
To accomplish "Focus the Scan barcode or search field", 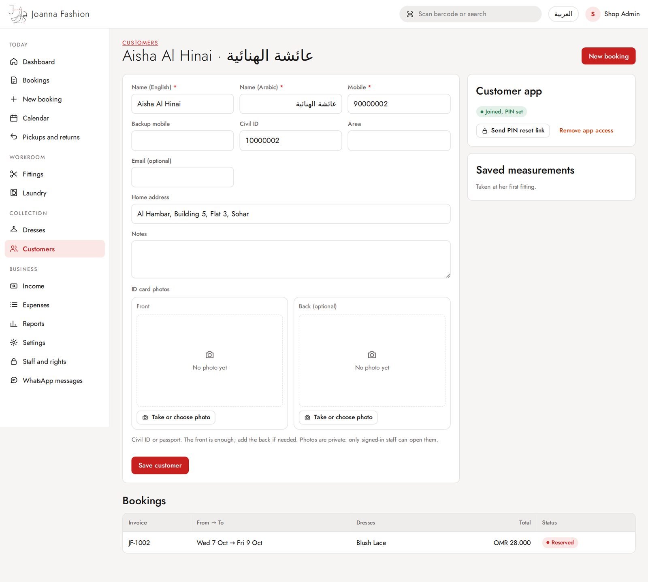I will 470,14.
